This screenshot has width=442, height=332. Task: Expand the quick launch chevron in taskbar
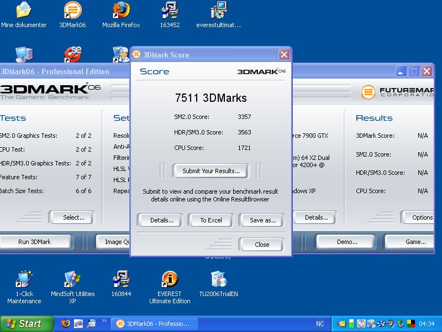click(x=104, y=321)
